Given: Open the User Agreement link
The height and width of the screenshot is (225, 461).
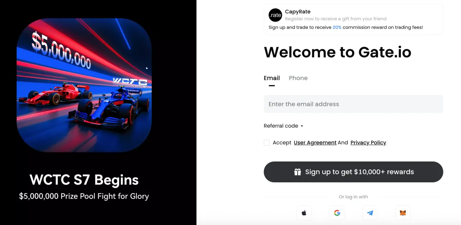Looking at the screenshot, I should click(x=315, y=142).
